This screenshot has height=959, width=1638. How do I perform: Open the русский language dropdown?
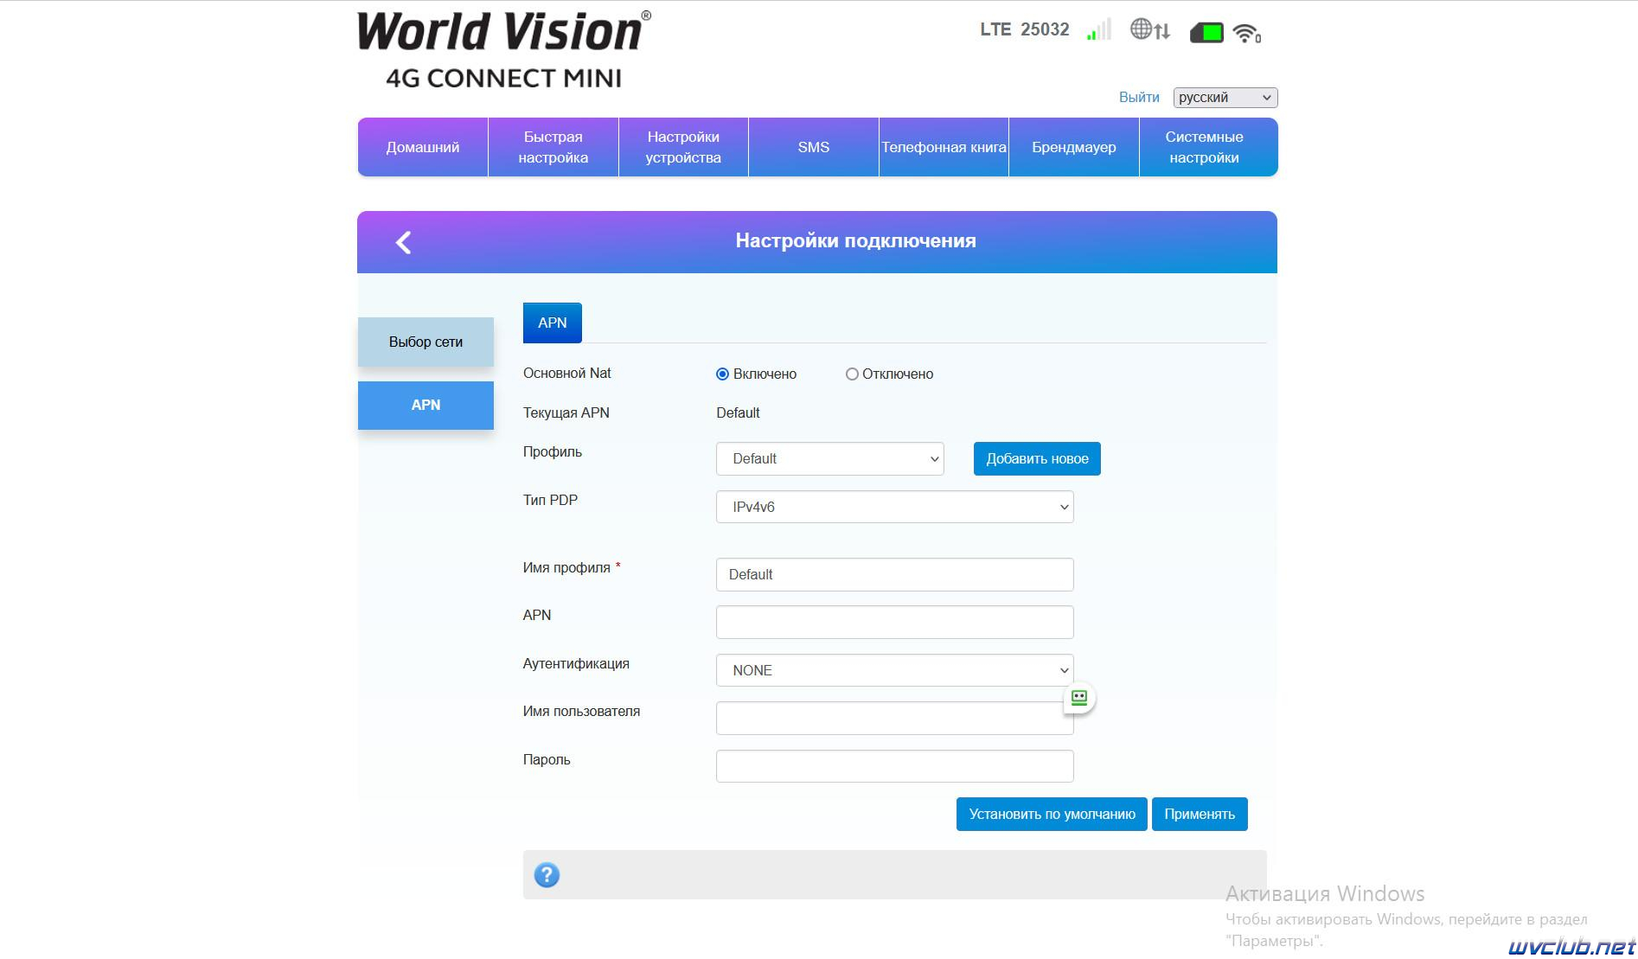coord(1225,98)
